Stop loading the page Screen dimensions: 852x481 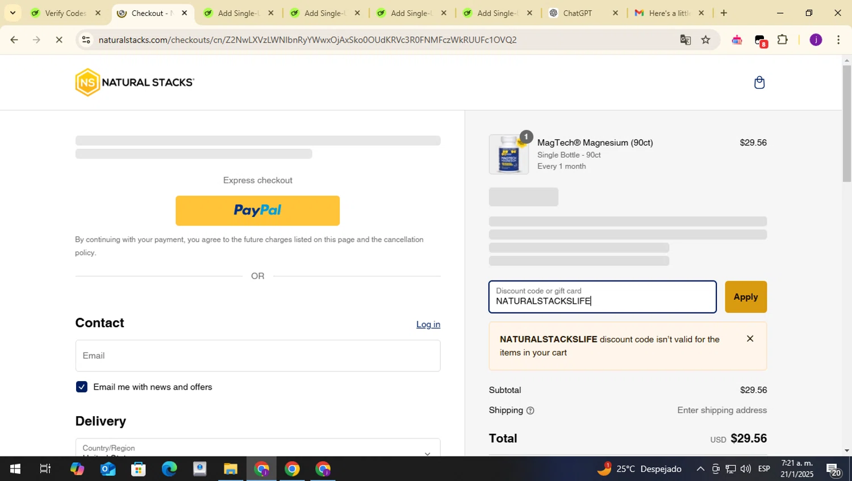point(59,40)
